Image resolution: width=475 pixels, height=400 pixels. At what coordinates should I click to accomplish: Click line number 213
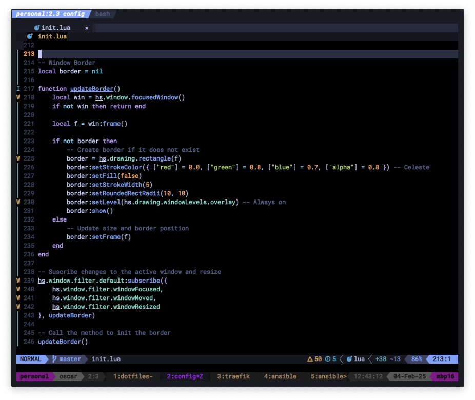29,54
